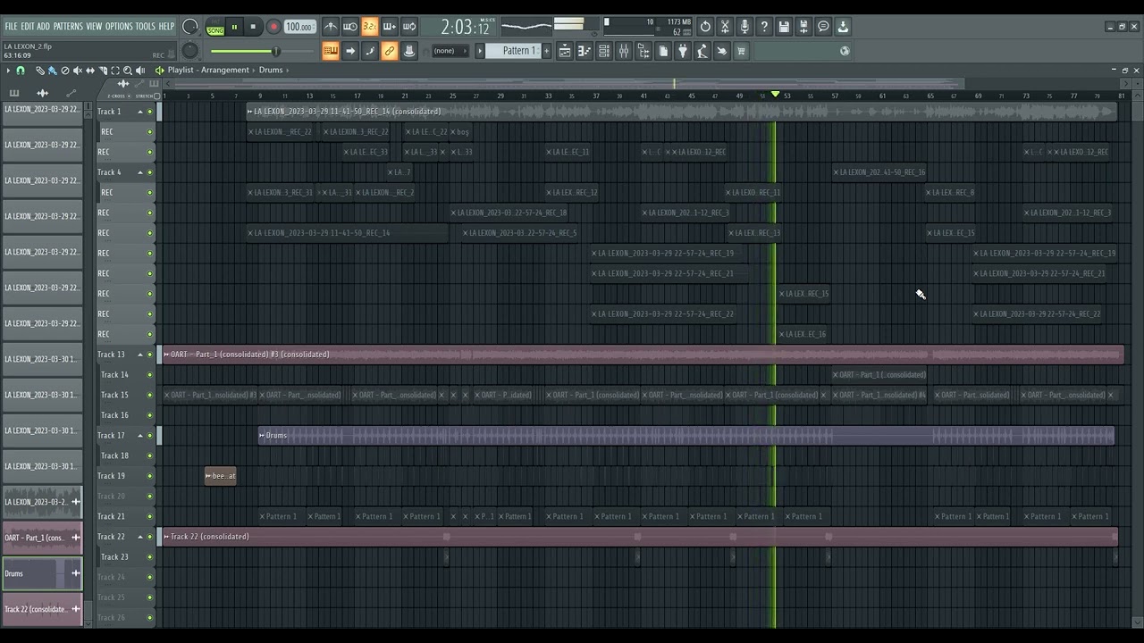The image size is (1144, 643).
Task: Select the delete tool in playlist
Action: pos(64,70)
